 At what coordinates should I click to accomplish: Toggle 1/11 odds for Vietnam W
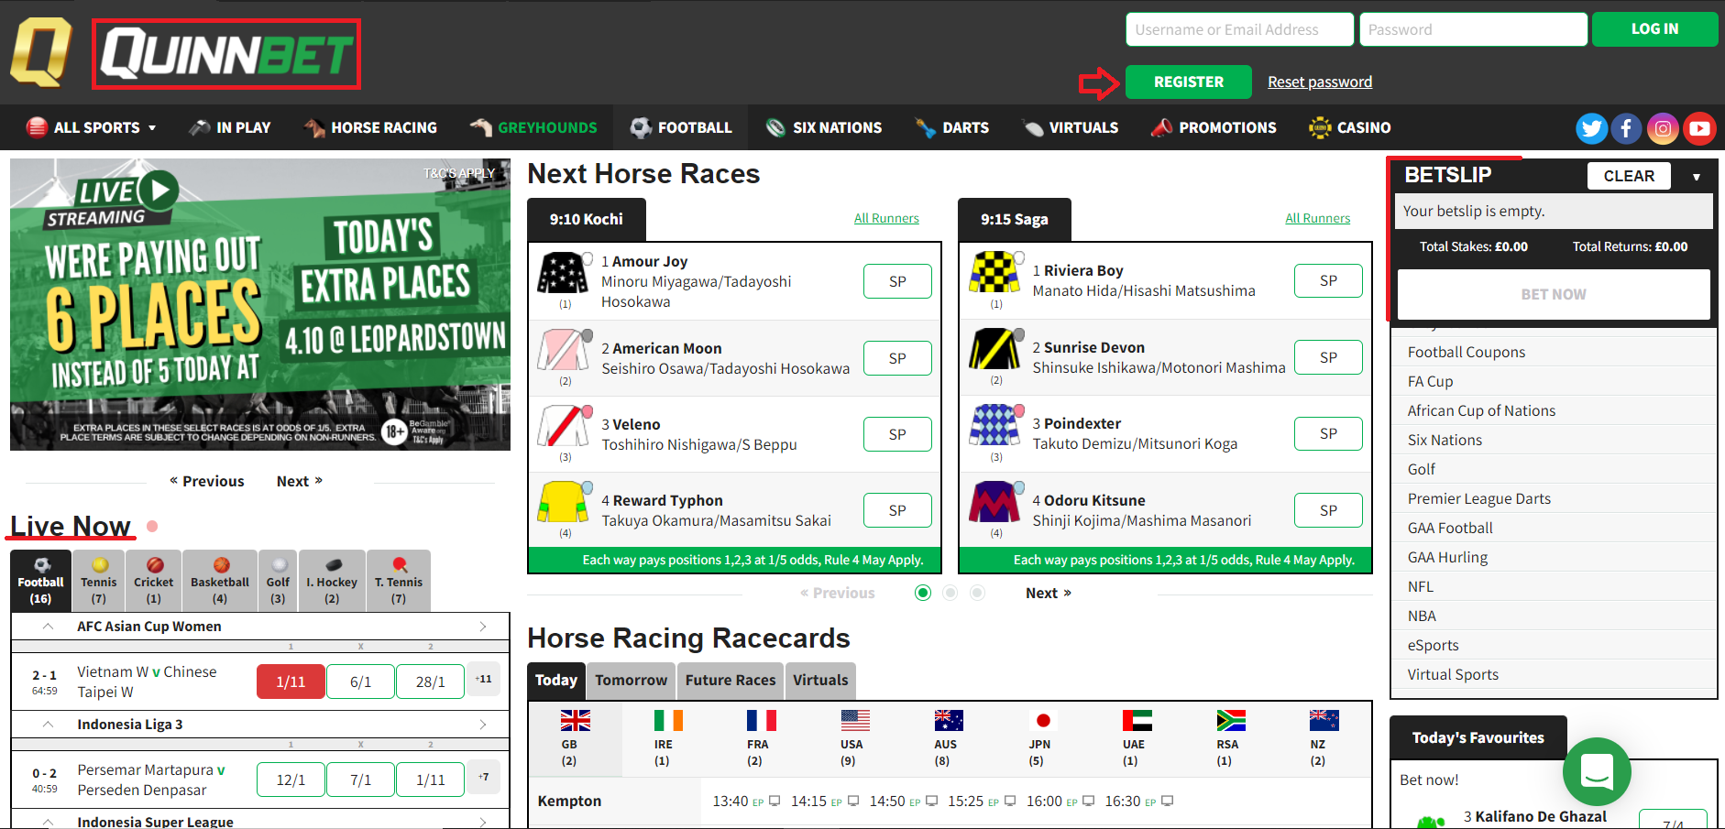point(291,682)
